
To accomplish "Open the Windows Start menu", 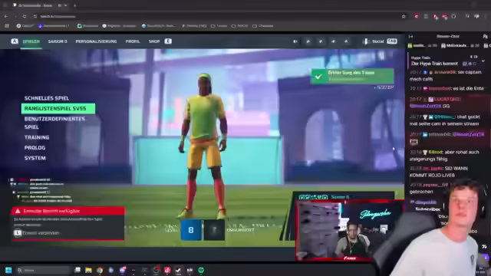I will point(8,270).
